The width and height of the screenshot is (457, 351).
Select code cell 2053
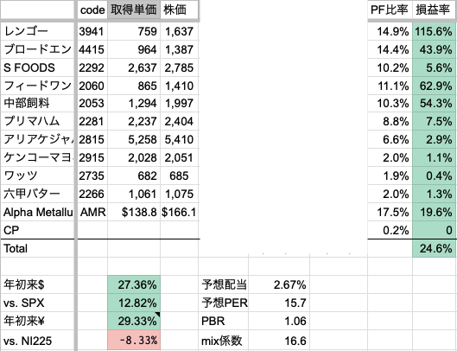pos(92,103)
